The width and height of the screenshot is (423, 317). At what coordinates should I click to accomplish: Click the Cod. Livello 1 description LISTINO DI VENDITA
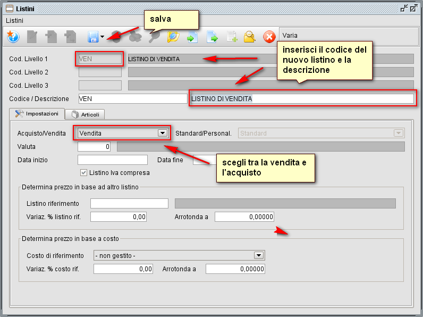coord(270,59)
